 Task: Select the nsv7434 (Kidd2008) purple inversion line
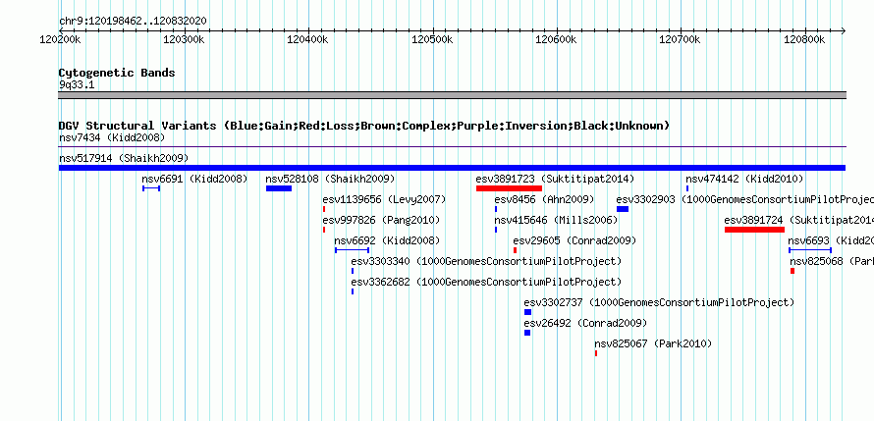coord(452,147)
